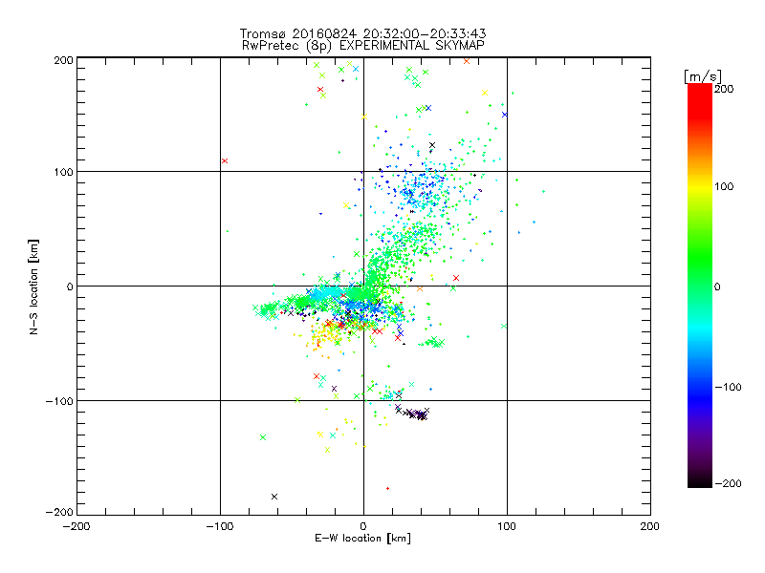Pick the red band of the colorbar
The height and width of the screenshot is (573, 765).
(x=700, y=100)
